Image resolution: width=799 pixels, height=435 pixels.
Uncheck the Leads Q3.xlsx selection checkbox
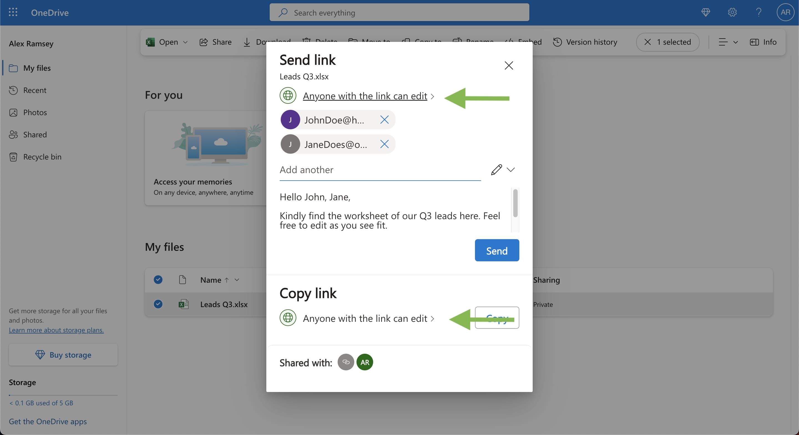pyautogui.click(x=158, y=304)
